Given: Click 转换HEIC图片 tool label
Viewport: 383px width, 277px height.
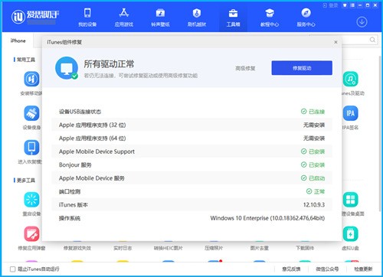Looking at the screenshot, I should click(169, 248).
